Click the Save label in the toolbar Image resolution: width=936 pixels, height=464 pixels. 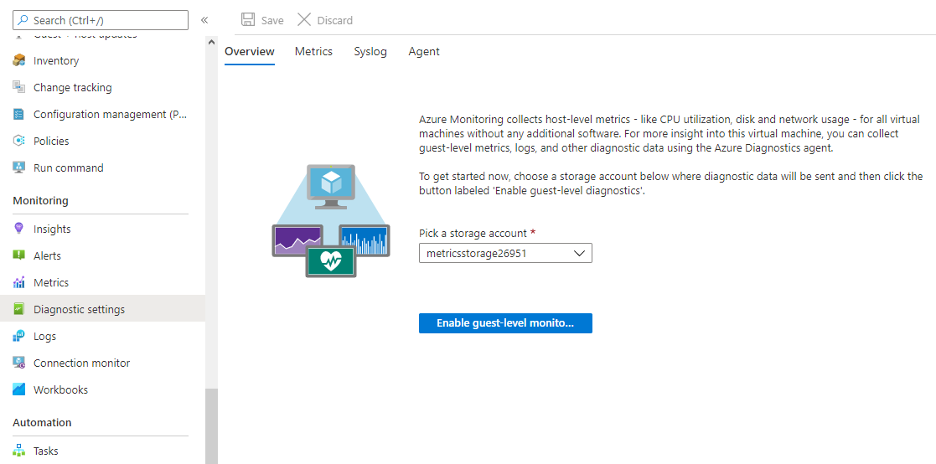pyautogui.click(x=272, y=20)
